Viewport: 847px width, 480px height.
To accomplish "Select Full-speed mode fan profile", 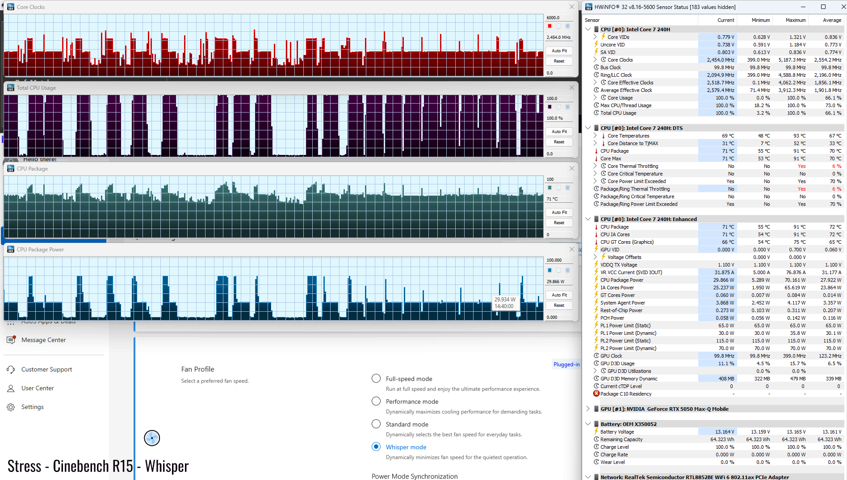I will tap(376, 379).
